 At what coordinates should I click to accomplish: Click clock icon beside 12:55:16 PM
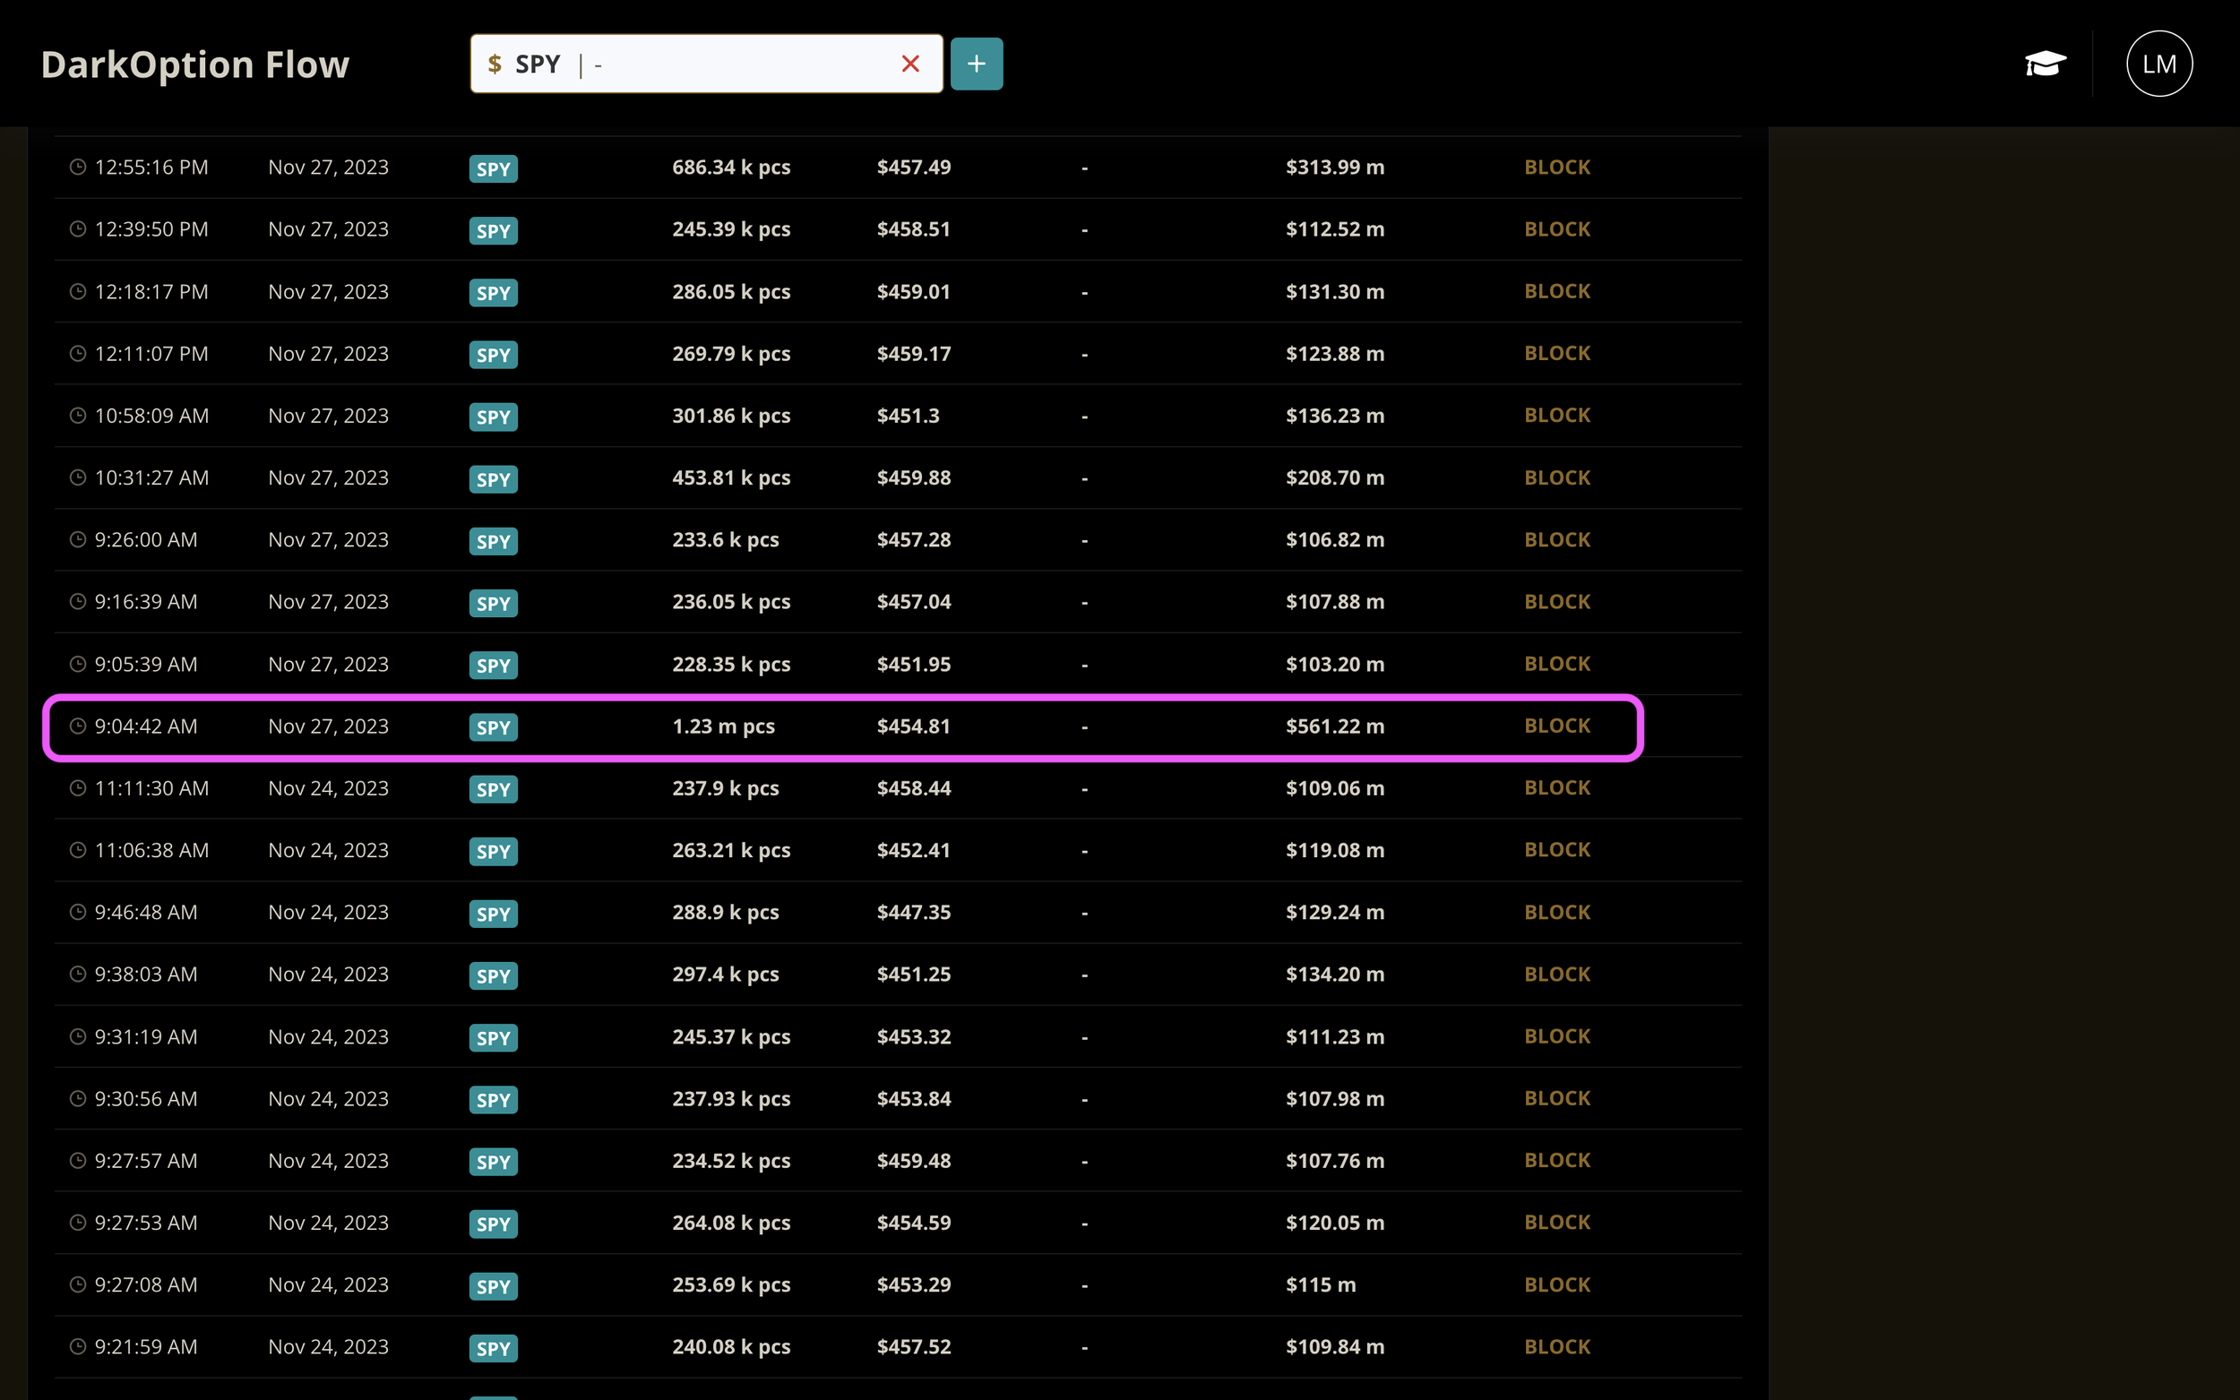point(78,167)
